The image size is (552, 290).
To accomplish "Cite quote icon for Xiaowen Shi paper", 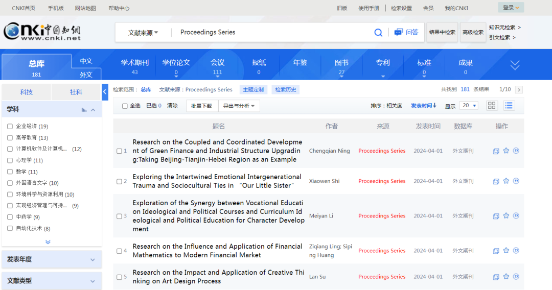I will [x=516, y=181].
